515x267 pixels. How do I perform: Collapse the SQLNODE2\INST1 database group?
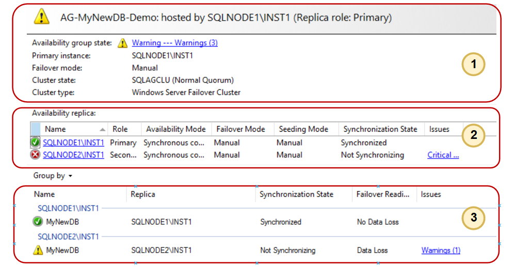[x=69, y=237]
